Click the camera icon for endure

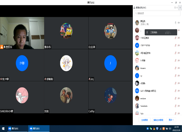[x=179, y=98]
